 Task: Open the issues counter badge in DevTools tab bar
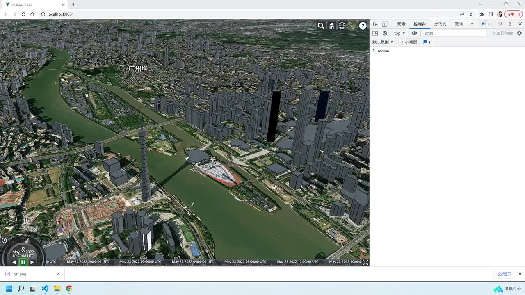(x=486, y=24)
